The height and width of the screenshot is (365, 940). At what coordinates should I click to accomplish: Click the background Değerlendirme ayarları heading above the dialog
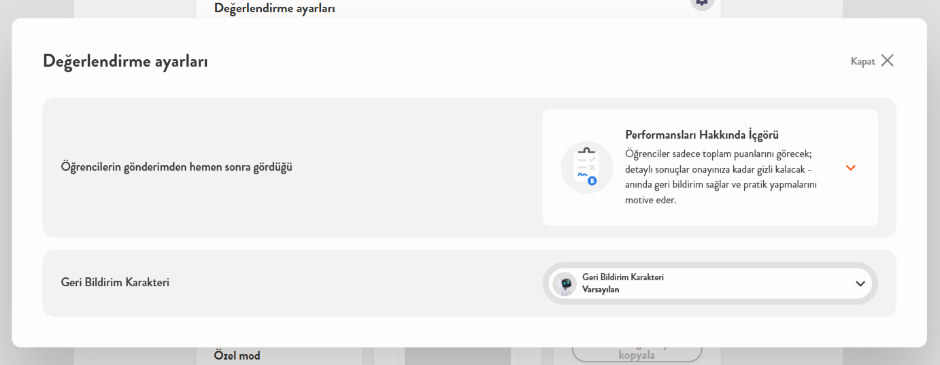coord(274,8)
